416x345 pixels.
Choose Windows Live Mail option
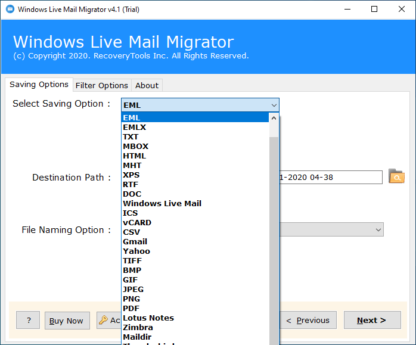tap(195, 204)
